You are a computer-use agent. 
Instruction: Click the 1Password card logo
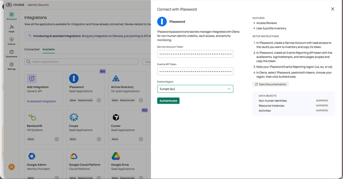point(74,78)
